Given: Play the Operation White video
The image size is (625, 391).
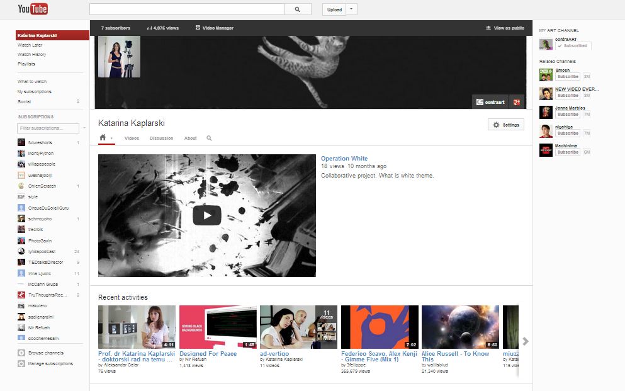Looking at the screenshot, I should 207,215.
